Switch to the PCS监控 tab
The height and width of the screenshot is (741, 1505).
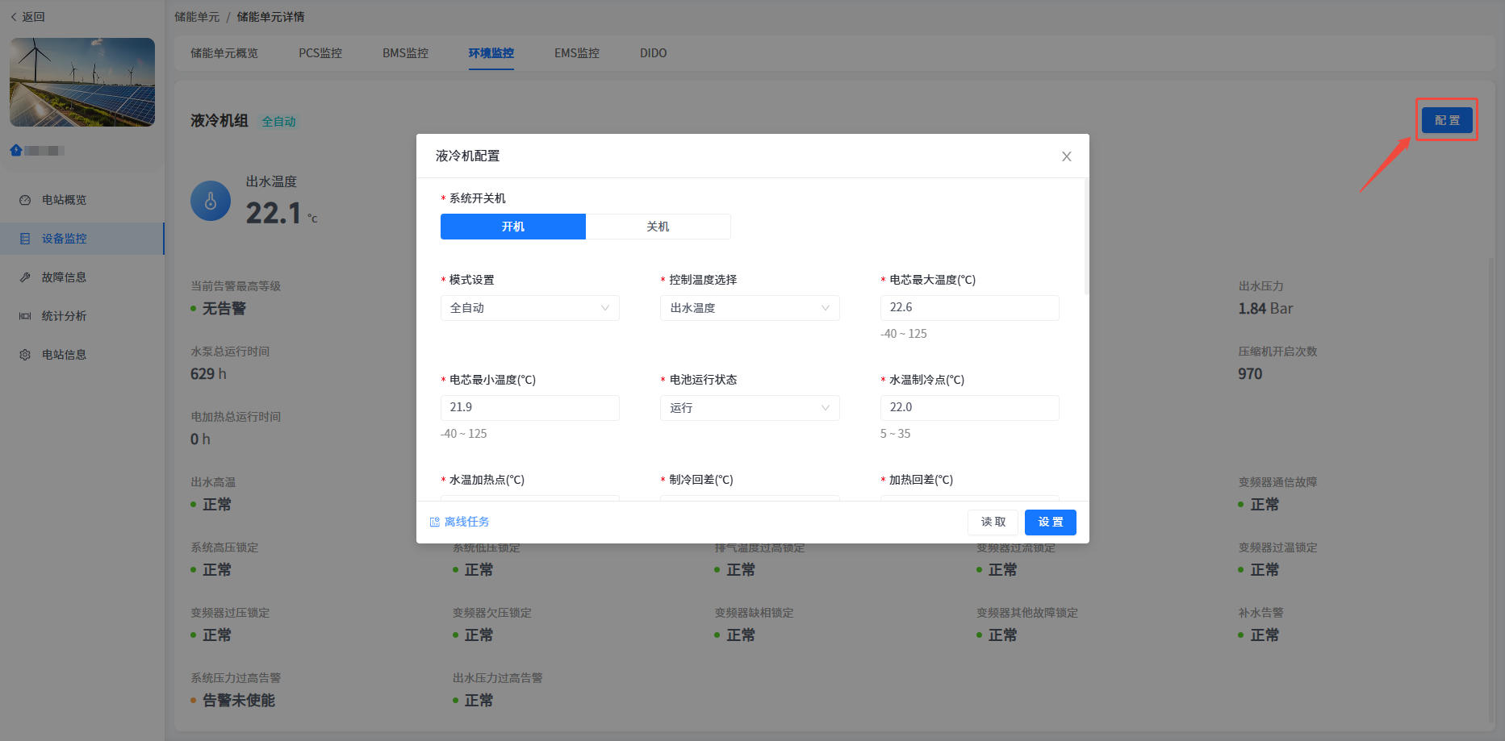pyautogui.click(x=320, y=53)
